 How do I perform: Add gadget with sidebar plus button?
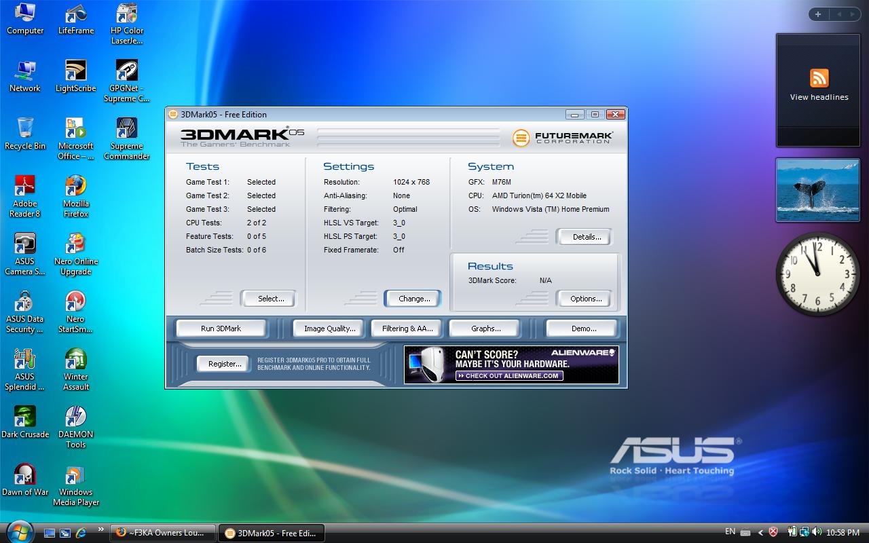[x=818, y=14]
